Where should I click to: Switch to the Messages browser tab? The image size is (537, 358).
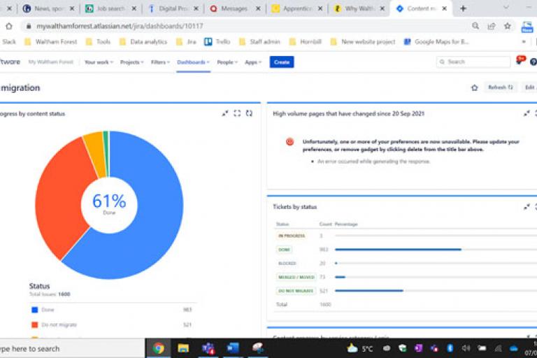coord(234,8)
